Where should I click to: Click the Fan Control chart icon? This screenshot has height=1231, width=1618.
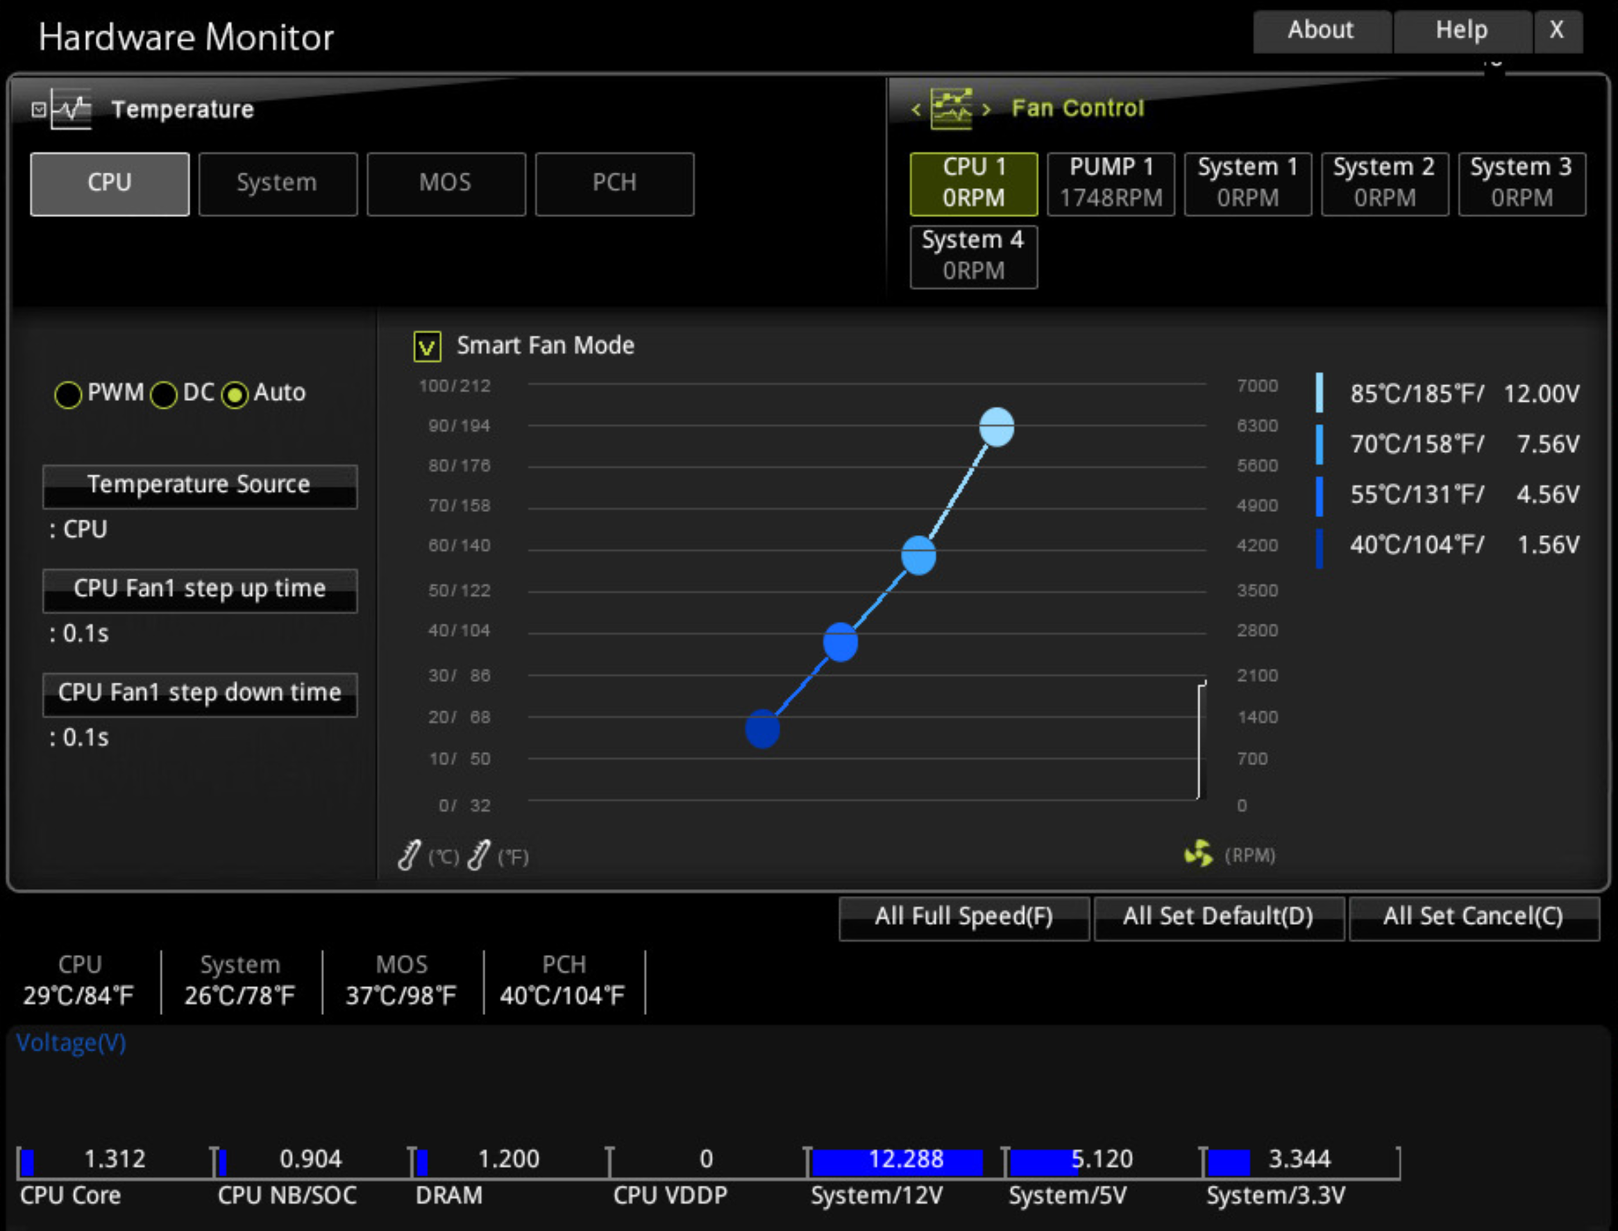(951, 109)
